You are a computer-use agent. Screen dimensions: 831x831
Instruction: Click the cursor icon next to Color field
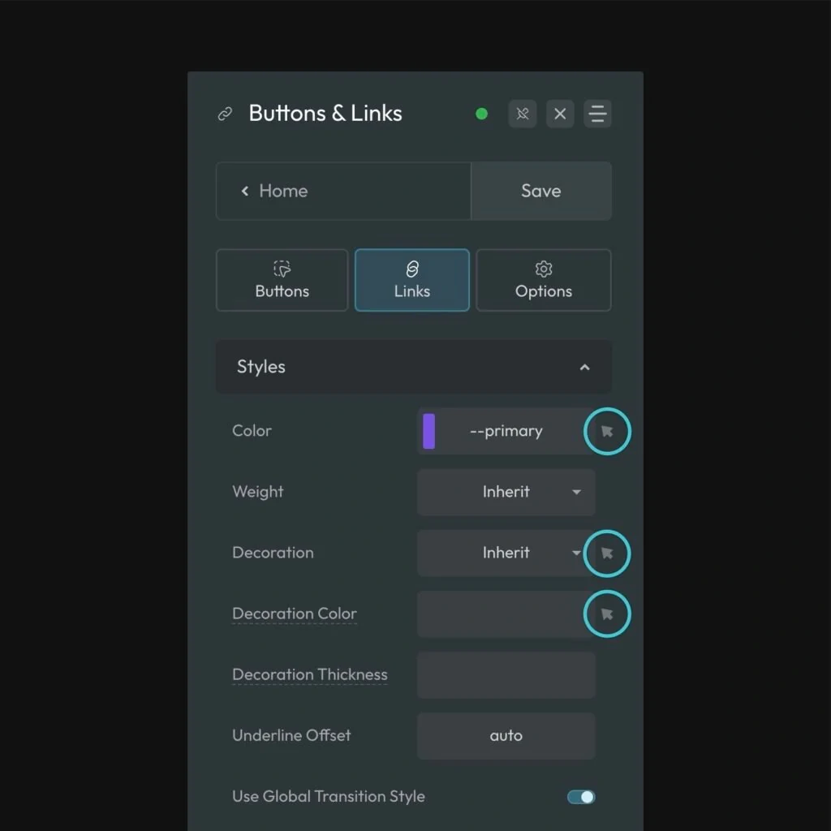tap(606, 432)
